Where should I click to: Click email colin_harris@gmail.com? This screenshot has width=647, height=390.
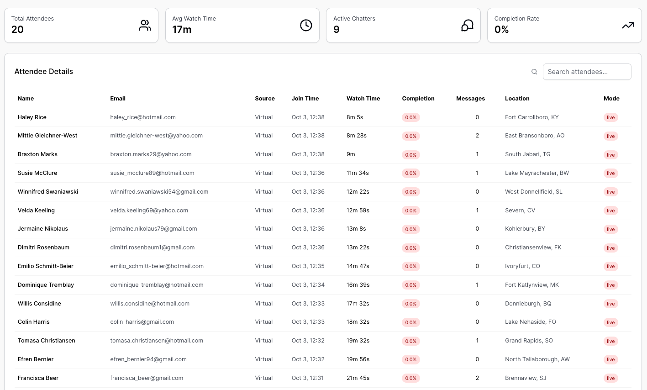[142, 322]
